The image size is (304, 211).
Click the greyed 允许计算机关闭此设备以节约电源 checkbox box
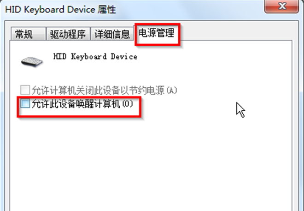25,90
